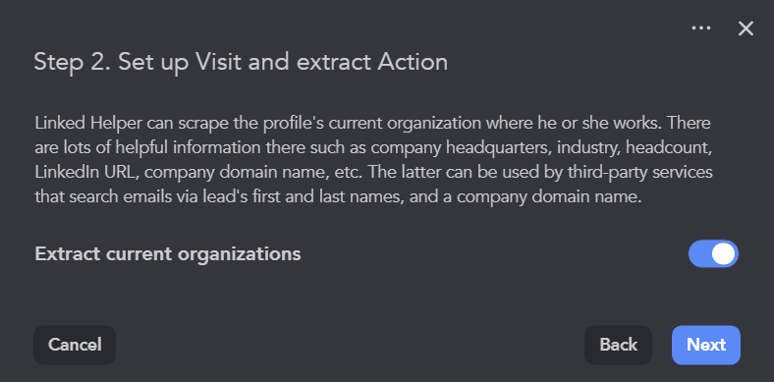Click the 'Step 2. Set up Visit and extract Action' heading
774x382 pixels.
point(241,63)
